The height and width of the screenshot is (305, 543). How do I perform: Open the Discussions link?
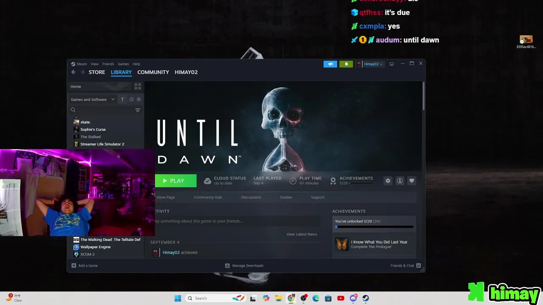click(x=251, y=197)
